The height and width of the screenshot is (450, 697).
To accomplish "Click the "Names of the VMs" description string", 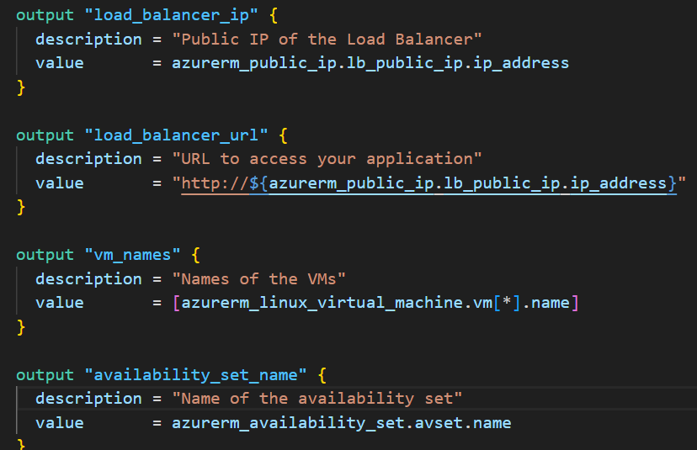I will (259, 278).
